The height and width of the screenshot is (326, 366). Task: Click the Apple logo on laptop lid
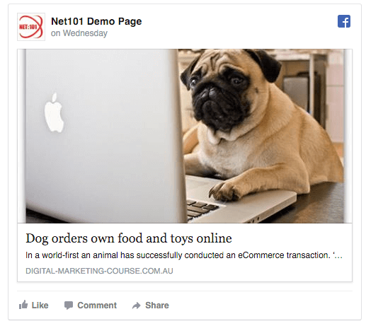point(54,112)
